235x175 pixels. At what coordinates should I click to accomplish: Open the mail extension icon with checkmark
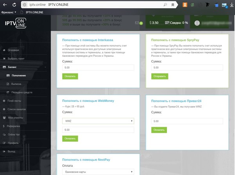pos(224,5)
